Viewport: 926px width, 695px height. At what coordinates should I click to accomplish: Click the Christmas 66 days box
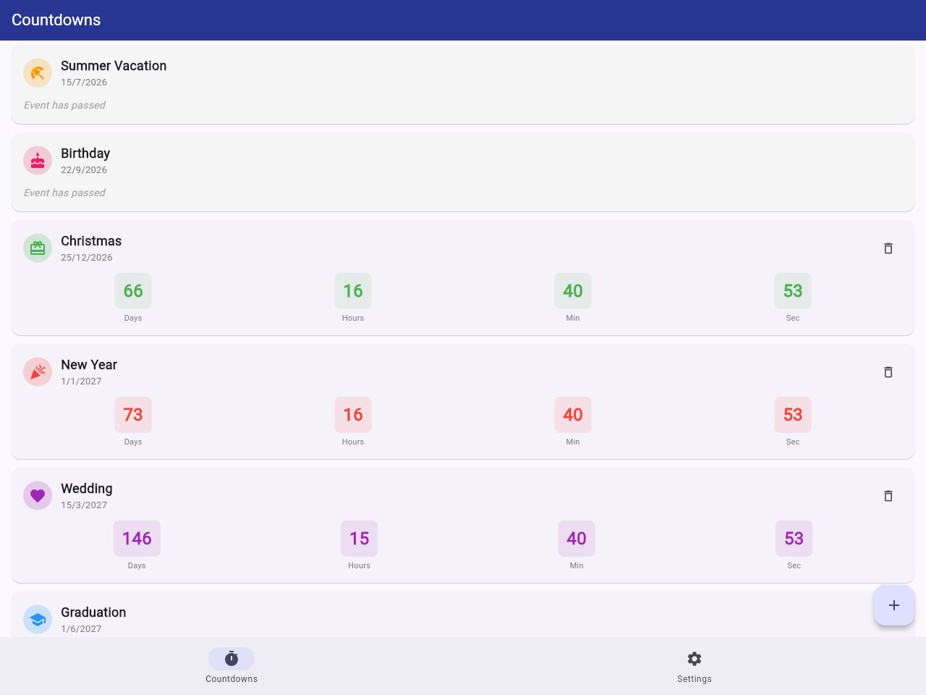(133, 291)
